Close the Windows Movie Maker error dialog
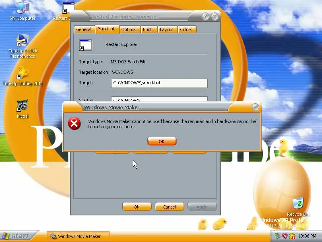The height and width of the screenshot is (242, 322). click(255, 107)
